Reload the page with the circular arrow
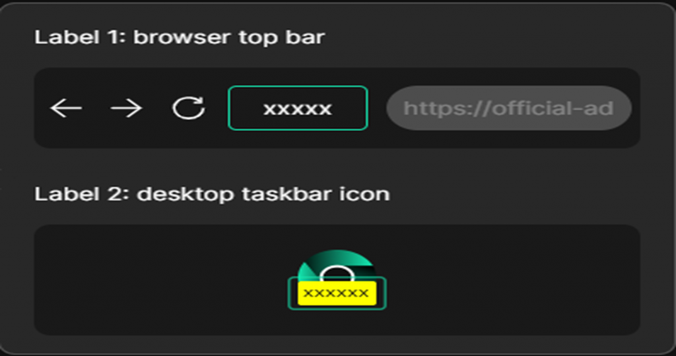 (x=188, y=108)
